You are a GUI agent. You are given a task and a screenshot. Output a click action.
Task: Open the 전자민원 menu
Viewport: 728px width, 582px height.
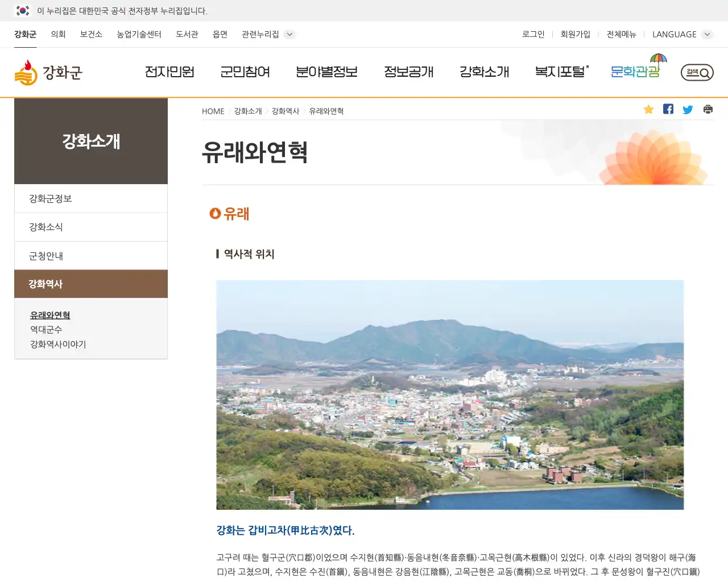click(170, 72)
